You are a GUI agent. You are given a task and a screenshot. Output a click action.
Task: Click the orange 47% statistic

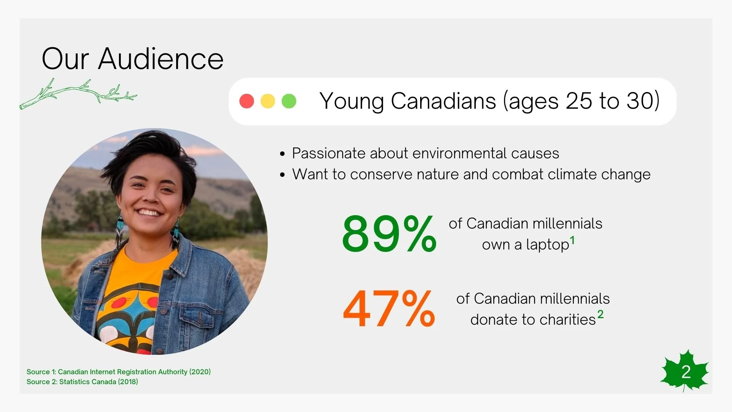pos(389,309)
